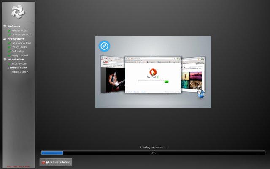
Task: Click the green checkmark next to Create Users
Action: (x=9, y=47)
